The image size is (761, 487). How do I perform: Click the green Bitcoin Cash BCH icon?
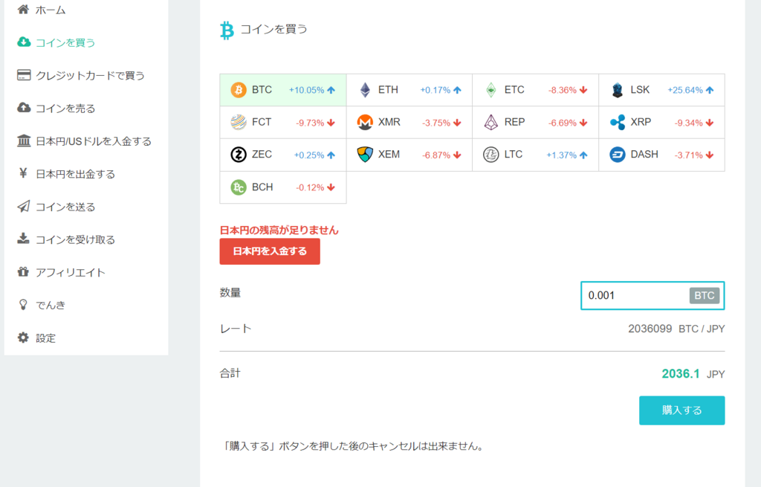coord(239,187)
